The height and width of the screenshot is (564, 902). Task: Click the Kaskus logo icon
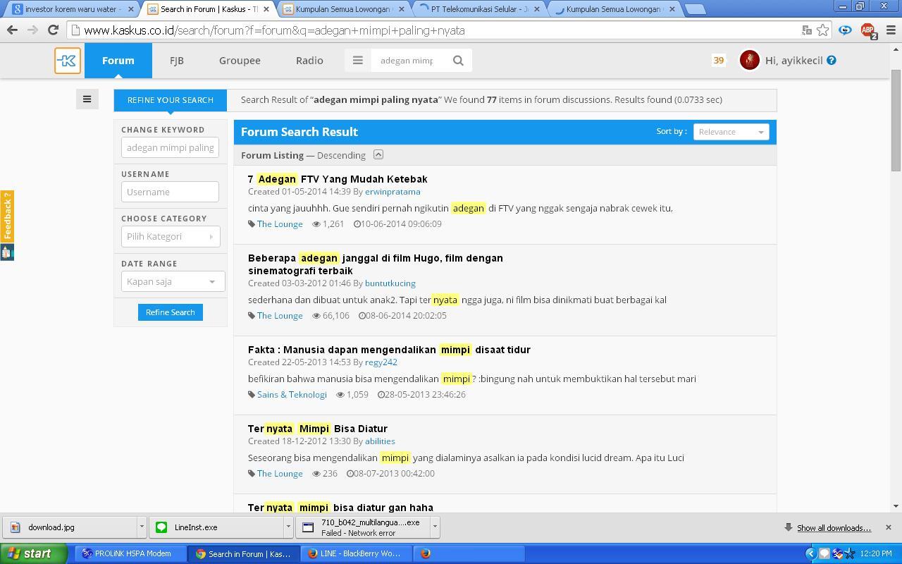click(x=68, y=61)
